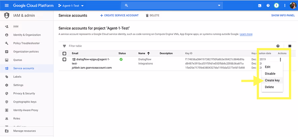Click the IAM & admin shield icon

[7, 15]
